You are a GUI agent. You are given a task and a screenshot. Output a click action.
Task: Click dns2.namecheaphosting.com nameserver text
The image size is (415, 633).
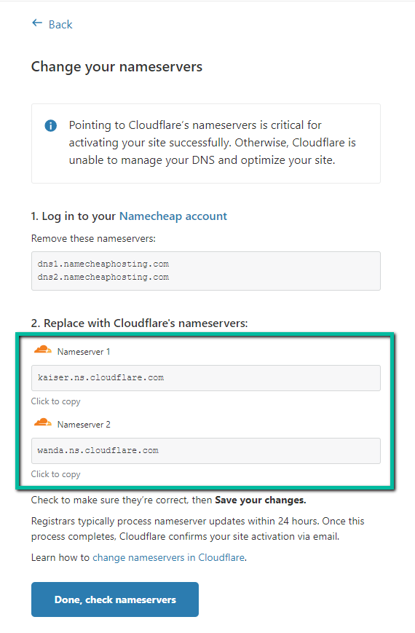coord(103,278)
